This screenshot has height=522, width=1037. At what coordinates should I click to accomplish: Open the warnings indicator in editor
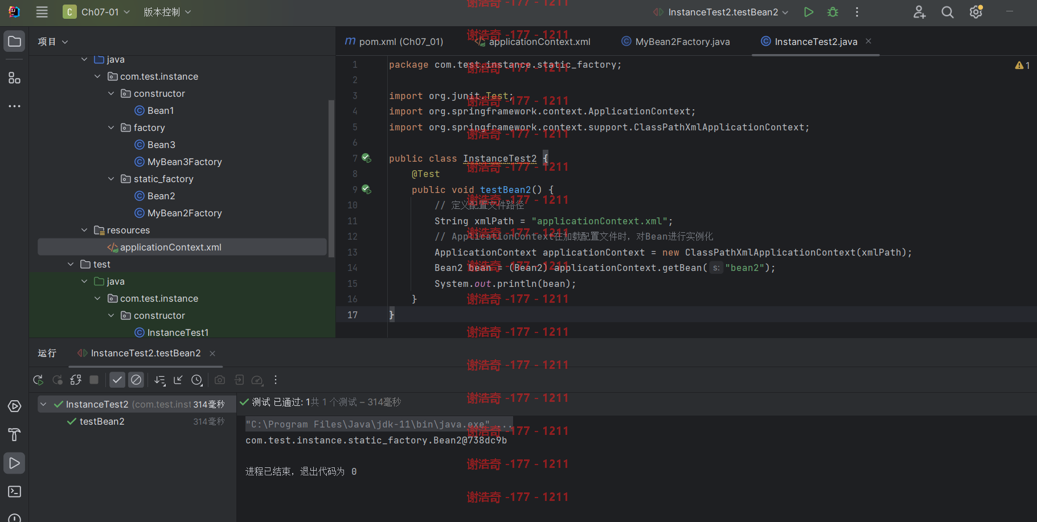(1022, 65)
